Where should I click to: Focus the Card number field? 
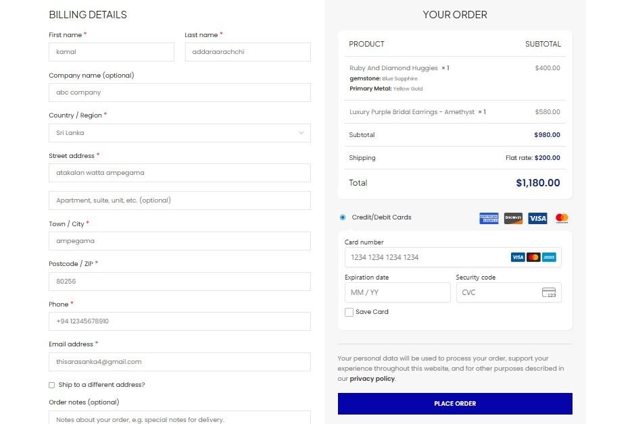(x=426, y=257)
